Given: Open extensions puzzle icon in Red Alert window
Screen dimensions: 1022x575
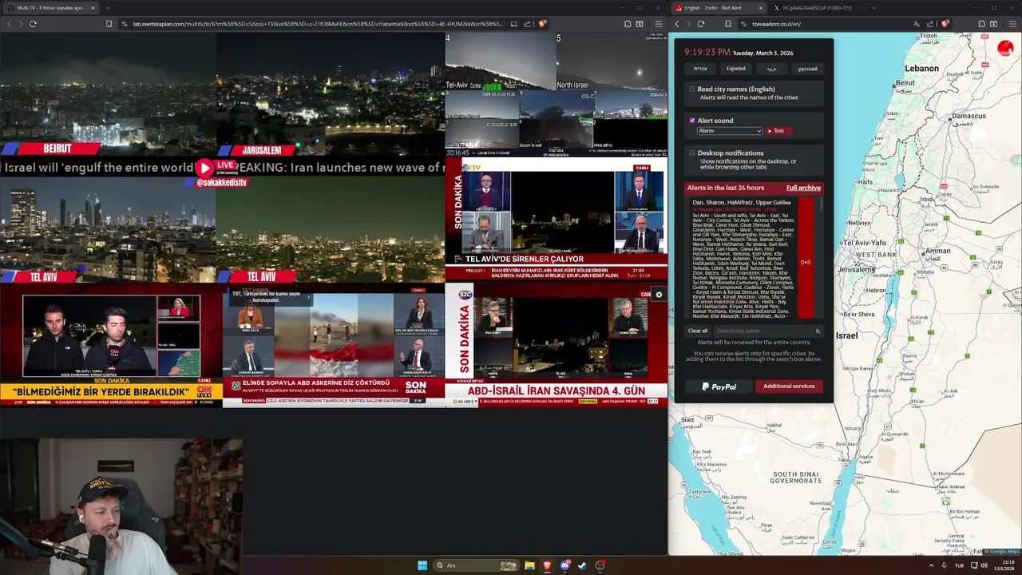Looking at the screenshot, I should (981, 24).
